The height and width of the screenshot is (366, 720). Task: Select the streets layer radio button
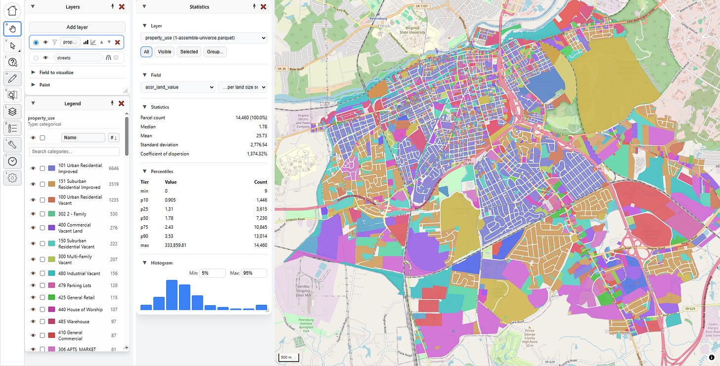tap(36, 58)
